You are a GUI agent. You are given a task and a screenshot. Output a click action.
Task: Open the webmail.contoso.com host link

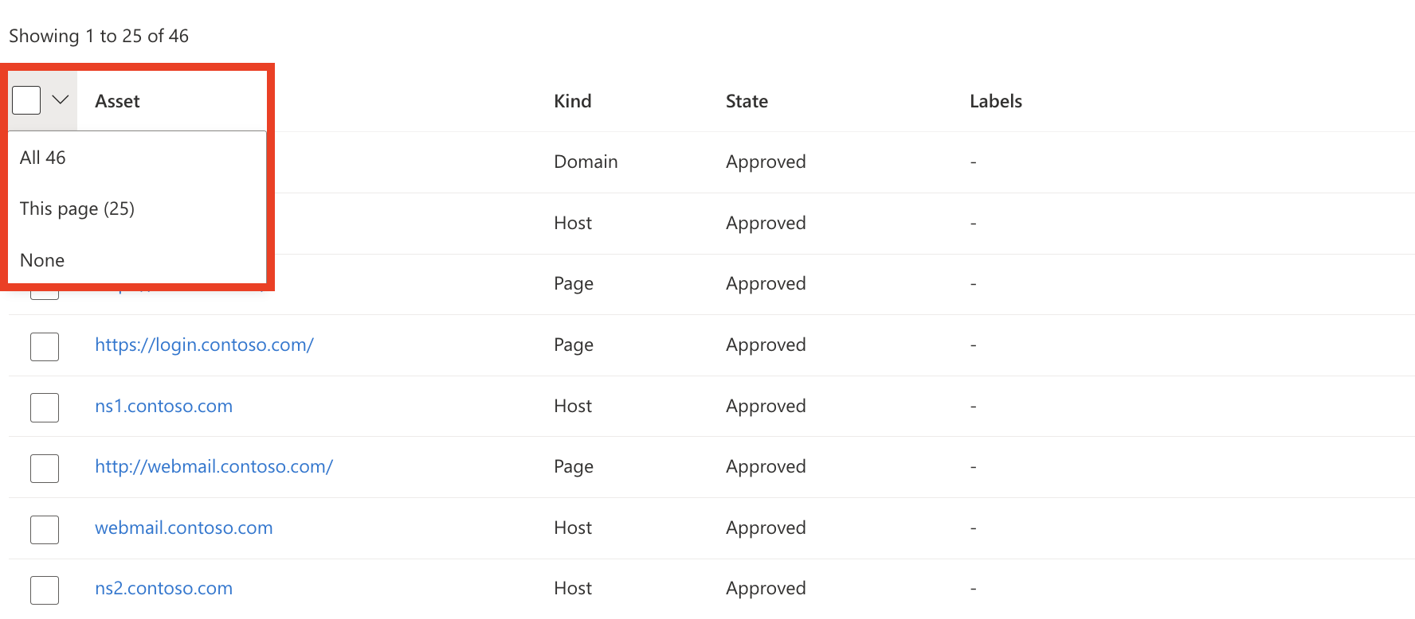pyautogui.click(x=183, y=528)
